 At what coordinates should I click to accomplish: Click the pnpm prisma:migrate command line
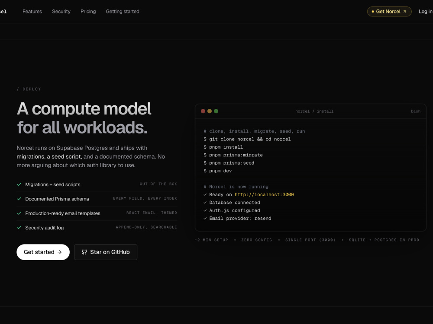(233, 155)
